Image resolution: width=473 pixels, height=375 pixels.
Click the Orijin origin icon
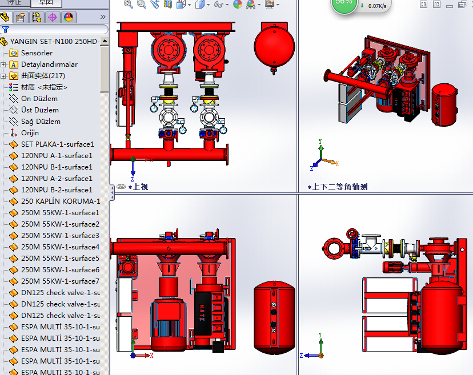[14, 132]
